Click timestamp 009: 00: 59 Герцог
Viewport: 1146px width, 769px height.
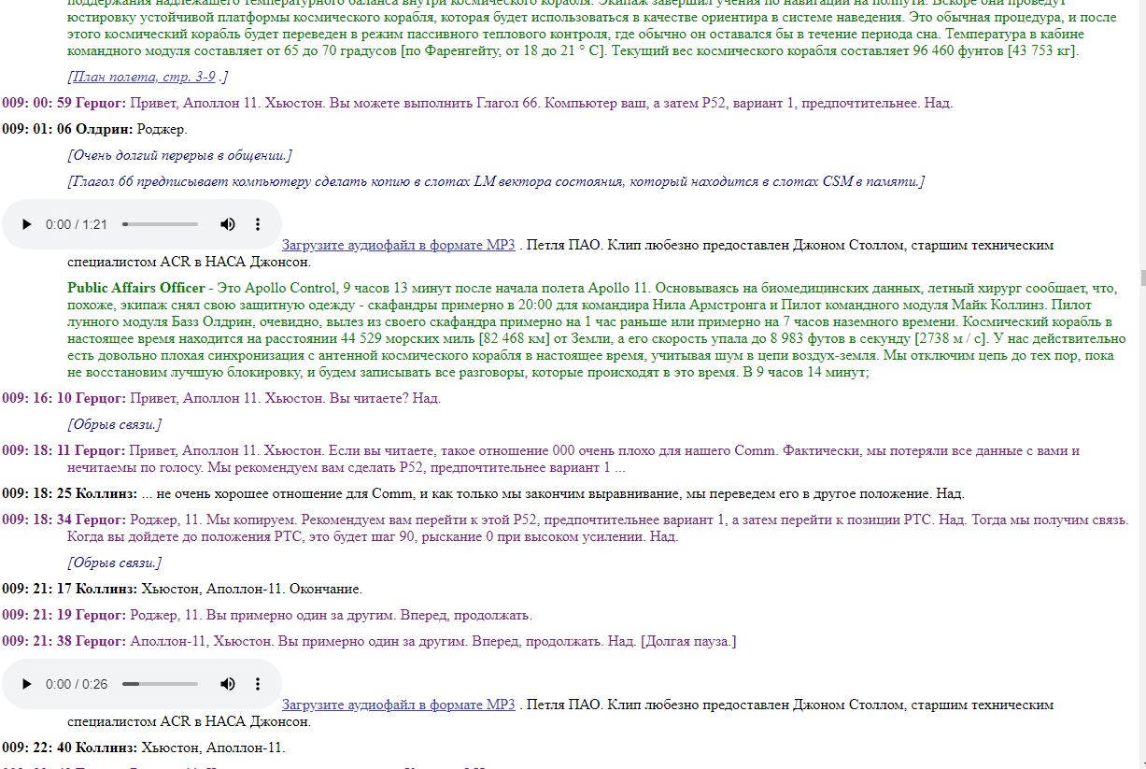[64, 103]
